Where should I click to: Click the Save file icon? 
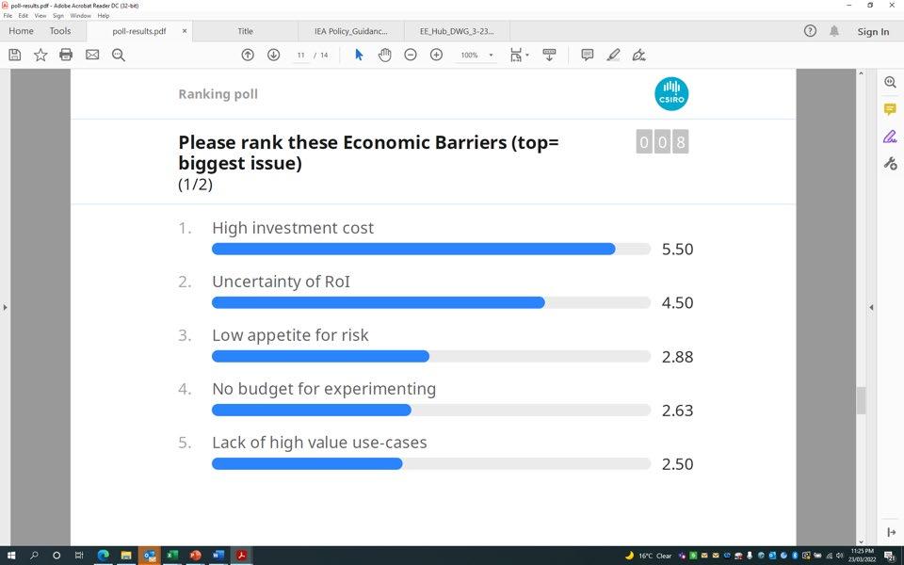pos(15,55)
